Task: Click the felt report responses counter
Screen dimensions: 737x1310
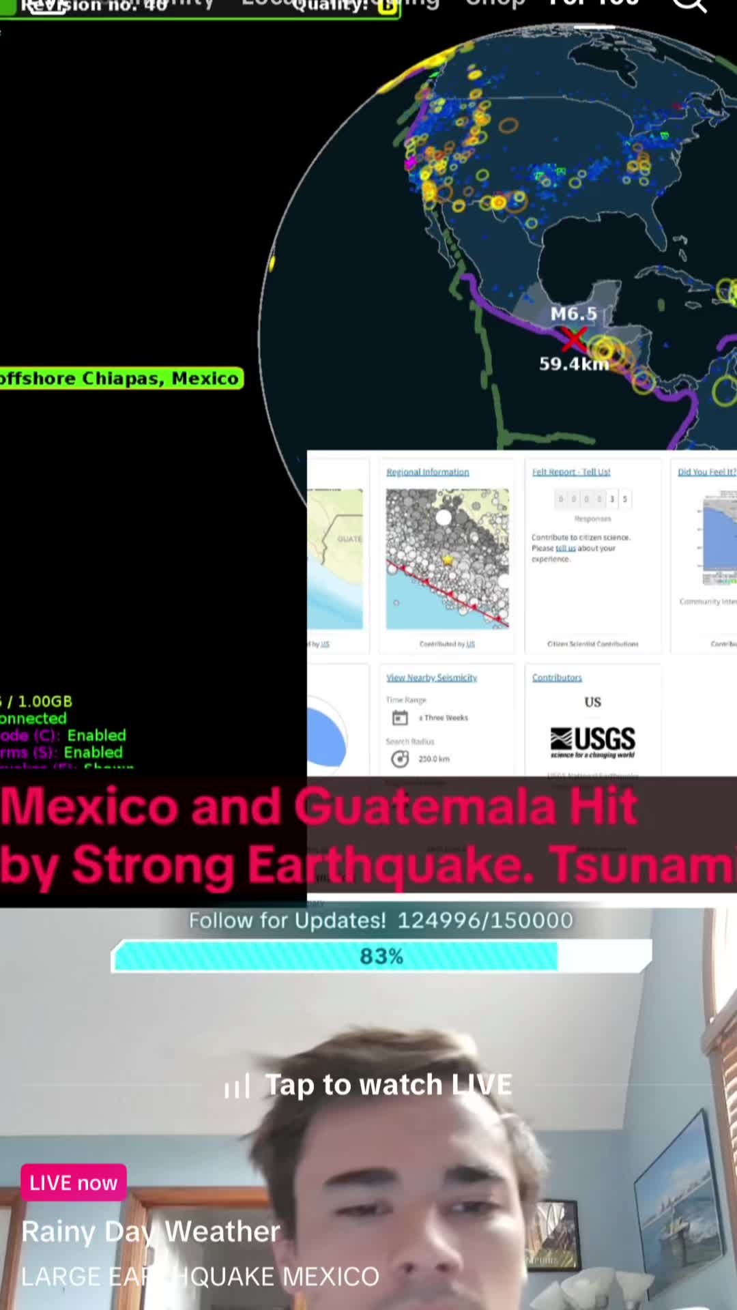Action: (592, 499)
